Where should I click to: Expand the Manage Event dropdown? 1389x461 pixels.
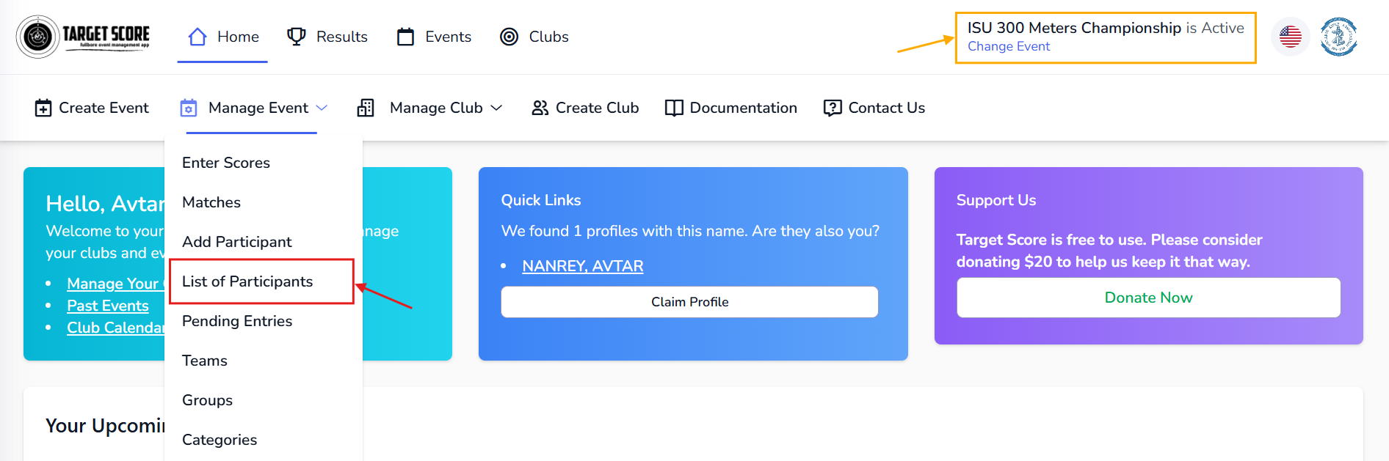(258, 108)
